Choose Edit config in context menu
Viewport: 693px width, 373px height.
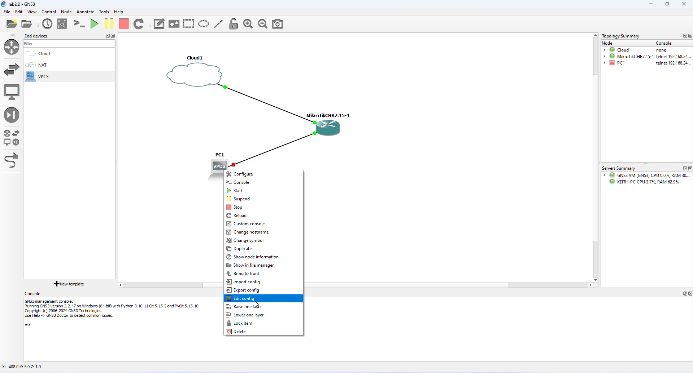click(x=263, y=298)
